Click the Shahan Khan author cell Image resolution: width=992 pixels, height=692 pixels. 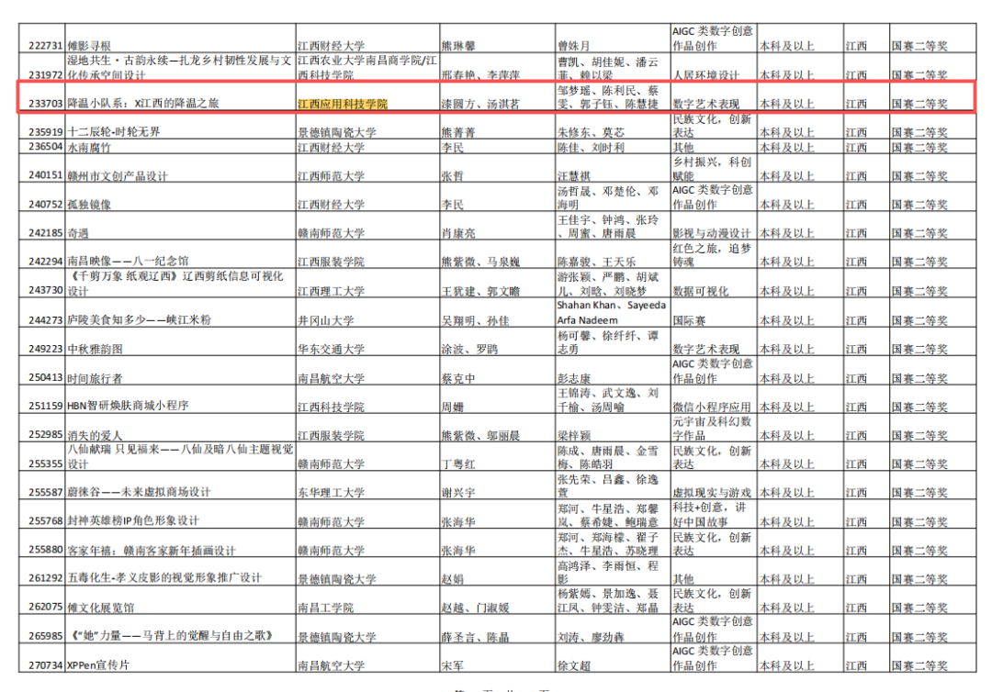click(x=611, y=312)
